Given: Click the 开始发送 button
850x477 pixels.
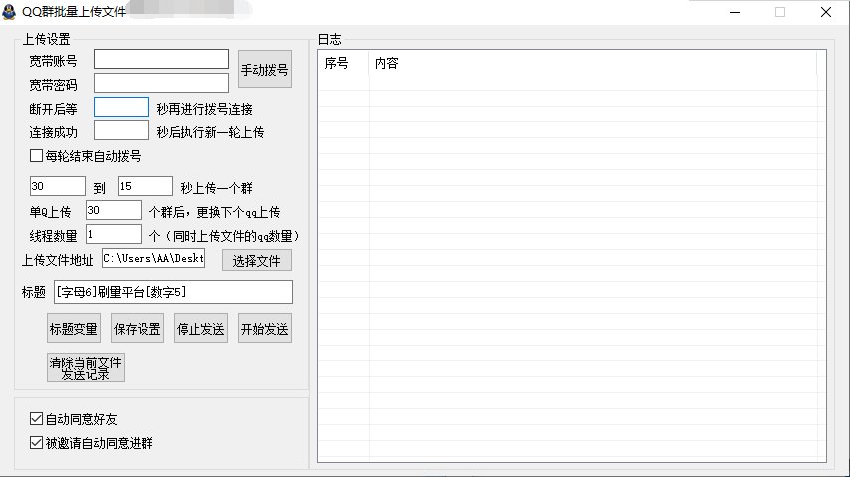Looking at the screenshot, I should (264, 328).
